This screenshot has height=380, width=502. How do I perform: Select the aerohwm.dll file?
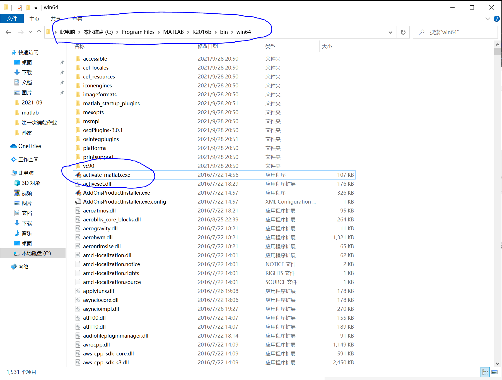click(x=98, y=238)
